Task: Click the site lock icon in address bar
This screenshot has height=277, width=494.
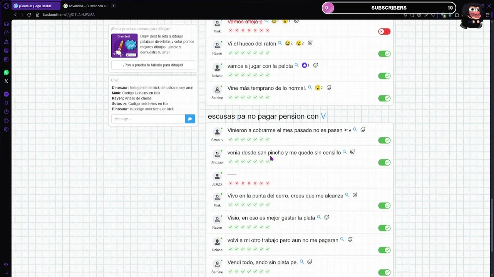Action: tap(38, 15)
